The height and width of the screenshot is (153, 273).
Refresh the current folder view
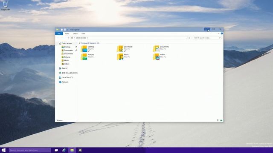(189, 38)
